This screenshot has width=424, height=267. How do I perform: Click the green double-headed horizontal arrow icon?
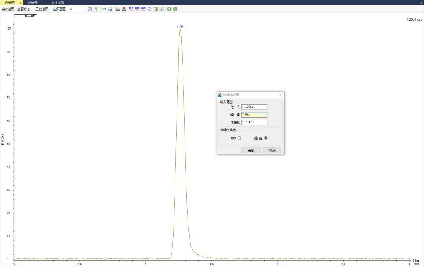click(104, 9)
